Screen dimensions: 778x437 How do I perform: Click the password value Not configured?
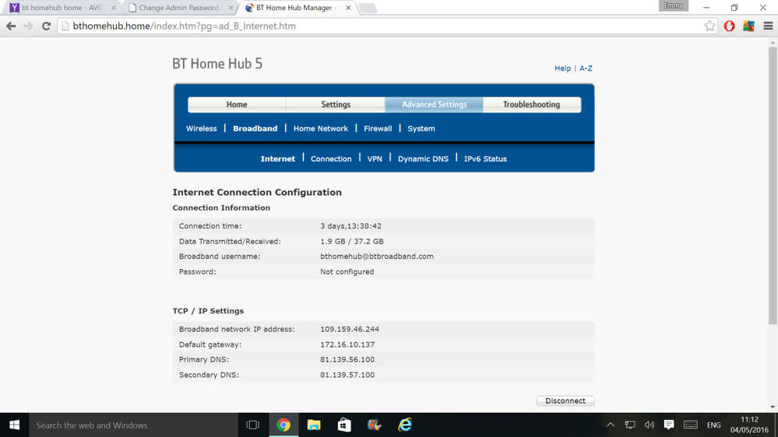[347, 272]
